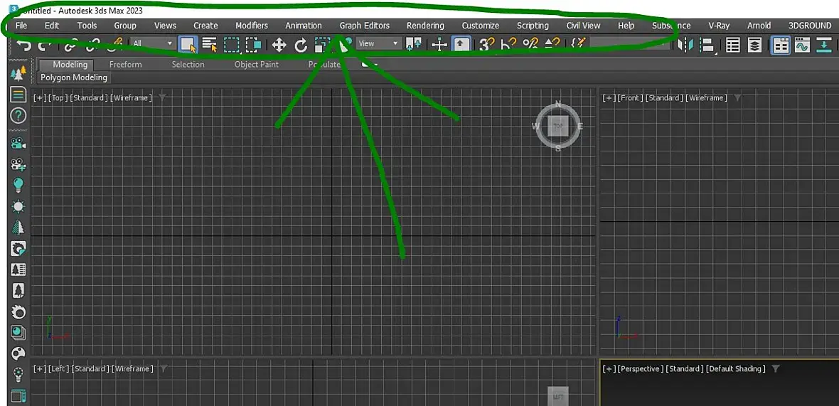
Task: Click the Select and Link chain icon
Action: click(x=70, y=45)
